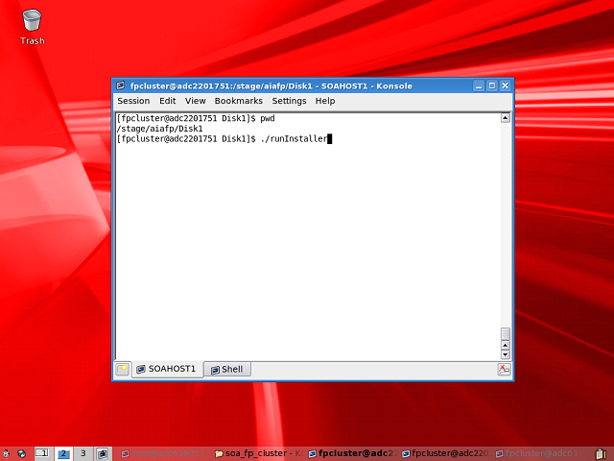
Task: Open the Settings menu in Konsole
Action: coord(289,101)
